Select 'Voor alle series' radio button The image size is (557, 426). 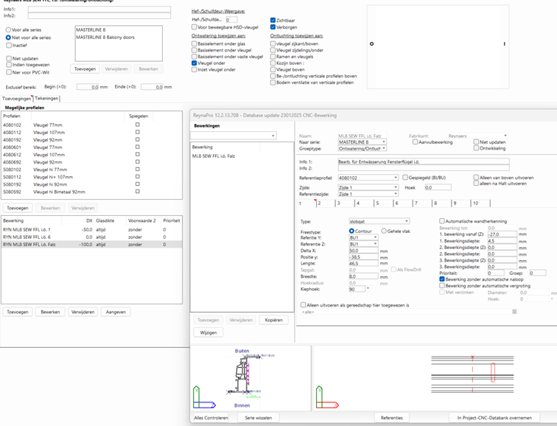(x=8, y=29)
